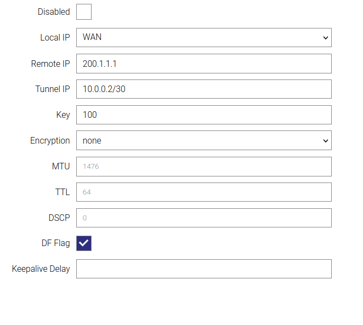
Task: Click the "DF Flag" text label
Action: click(55, 243)
